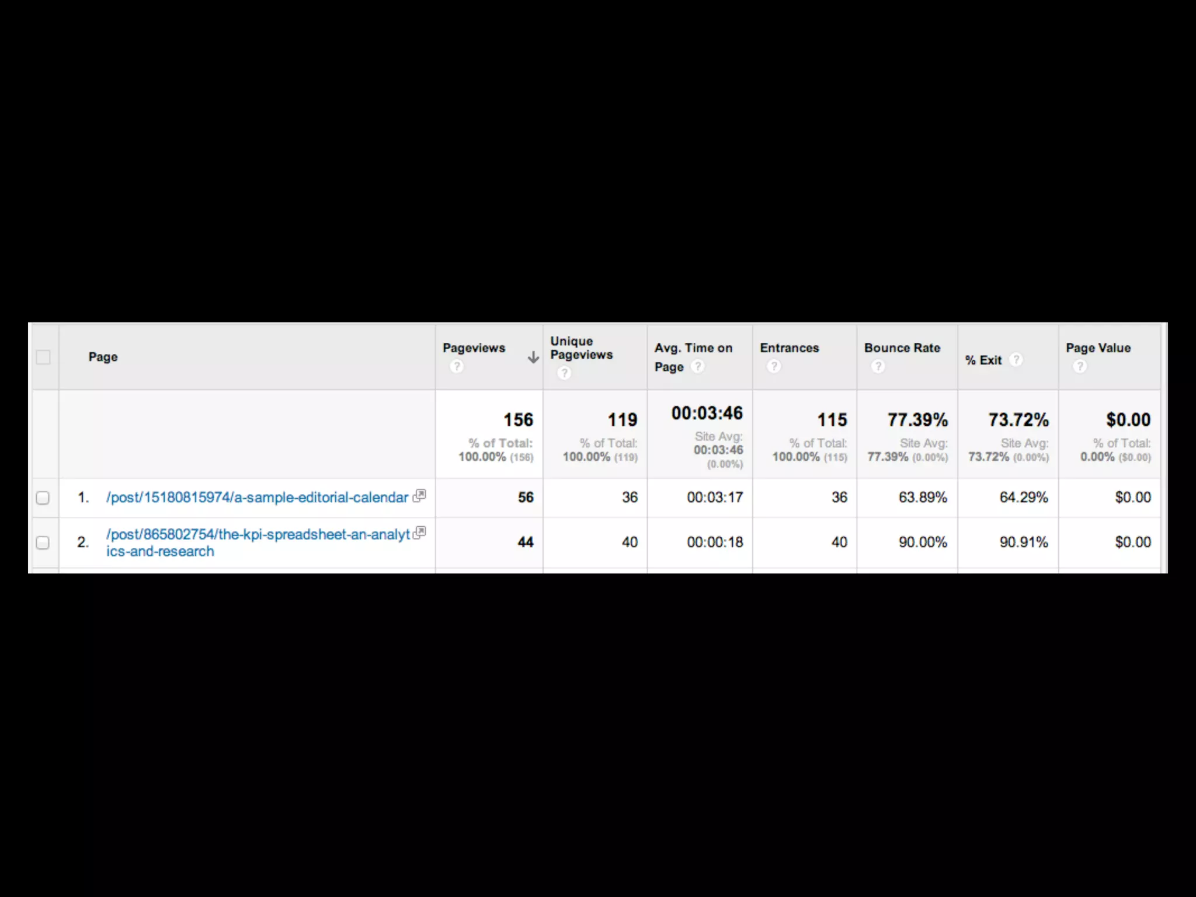Select row 1 time on page 00:03:17
Viewport: 1196px width, 897px height.
tap(715, 498)
